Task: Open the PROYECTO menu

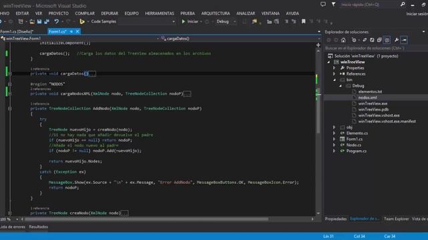Action: click(x=58, y=13)
